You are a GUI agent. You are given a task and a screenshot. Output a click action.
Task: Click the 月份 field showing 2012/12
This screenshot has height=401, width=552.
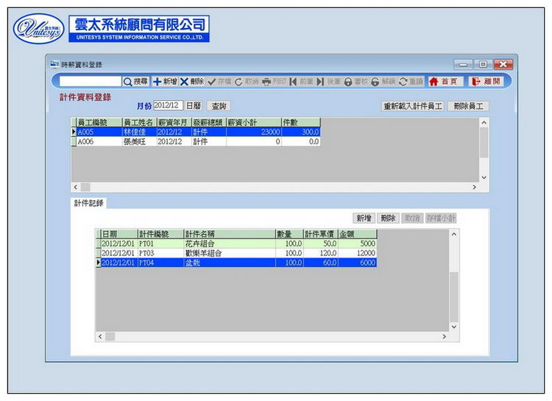pos(168,105)
